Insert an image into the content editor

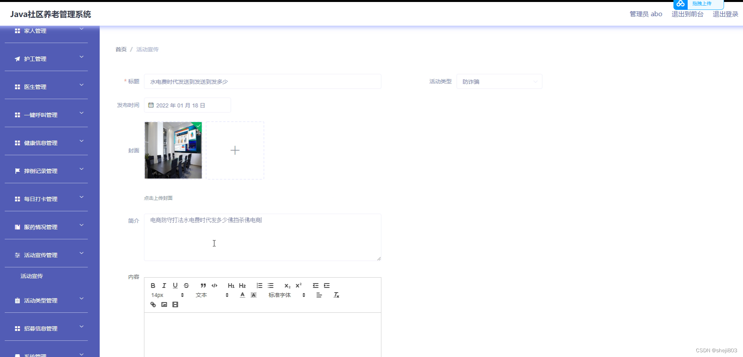pos(164,304)
